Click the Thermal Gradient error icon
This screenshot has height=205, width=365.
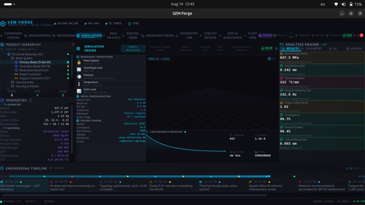pos(281,78)
